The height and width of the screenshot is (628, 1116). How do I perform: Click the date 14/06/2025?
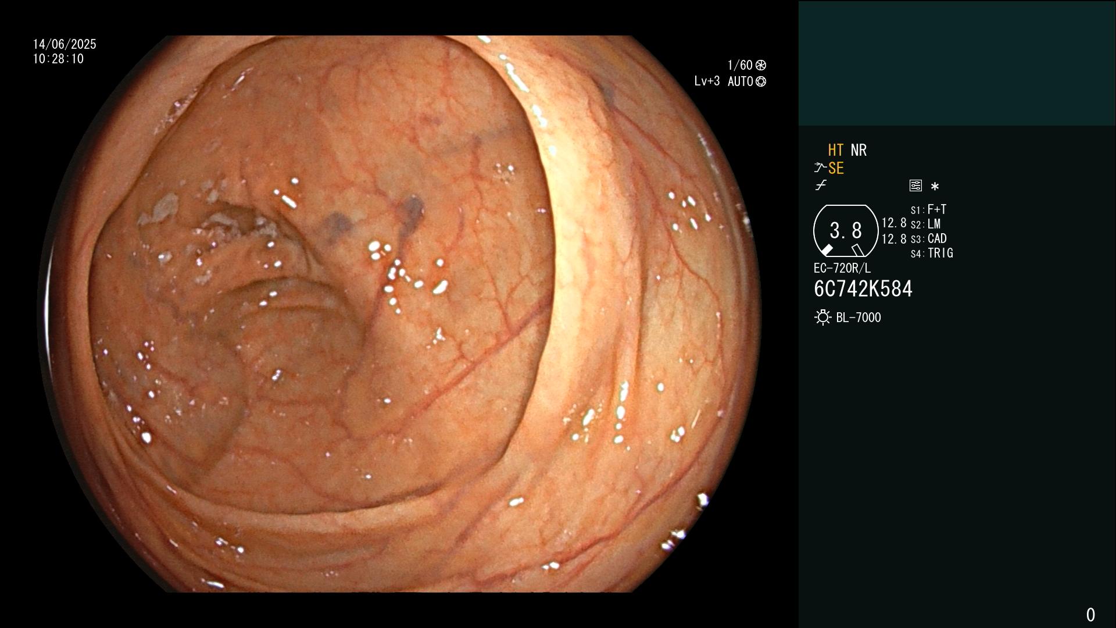[65, 44]
